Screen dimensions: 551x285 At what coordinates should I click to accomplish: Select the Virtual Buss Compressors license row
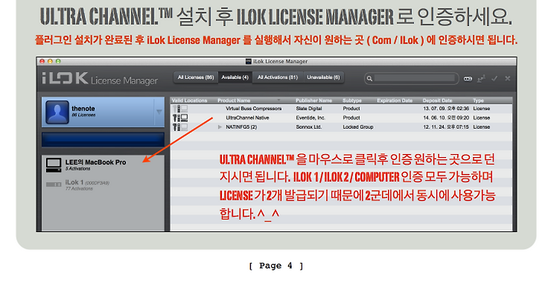pyautogui.click(x=341, y=109)
